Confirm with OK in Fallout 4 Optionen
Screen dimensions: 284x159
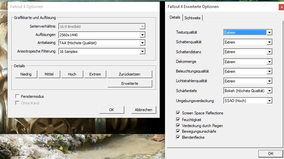112,110
